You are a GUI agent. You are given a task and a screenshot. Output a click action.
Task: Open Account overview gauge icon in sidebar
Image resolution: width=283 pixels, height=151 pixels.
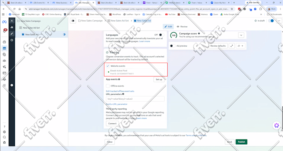point(4,42)
